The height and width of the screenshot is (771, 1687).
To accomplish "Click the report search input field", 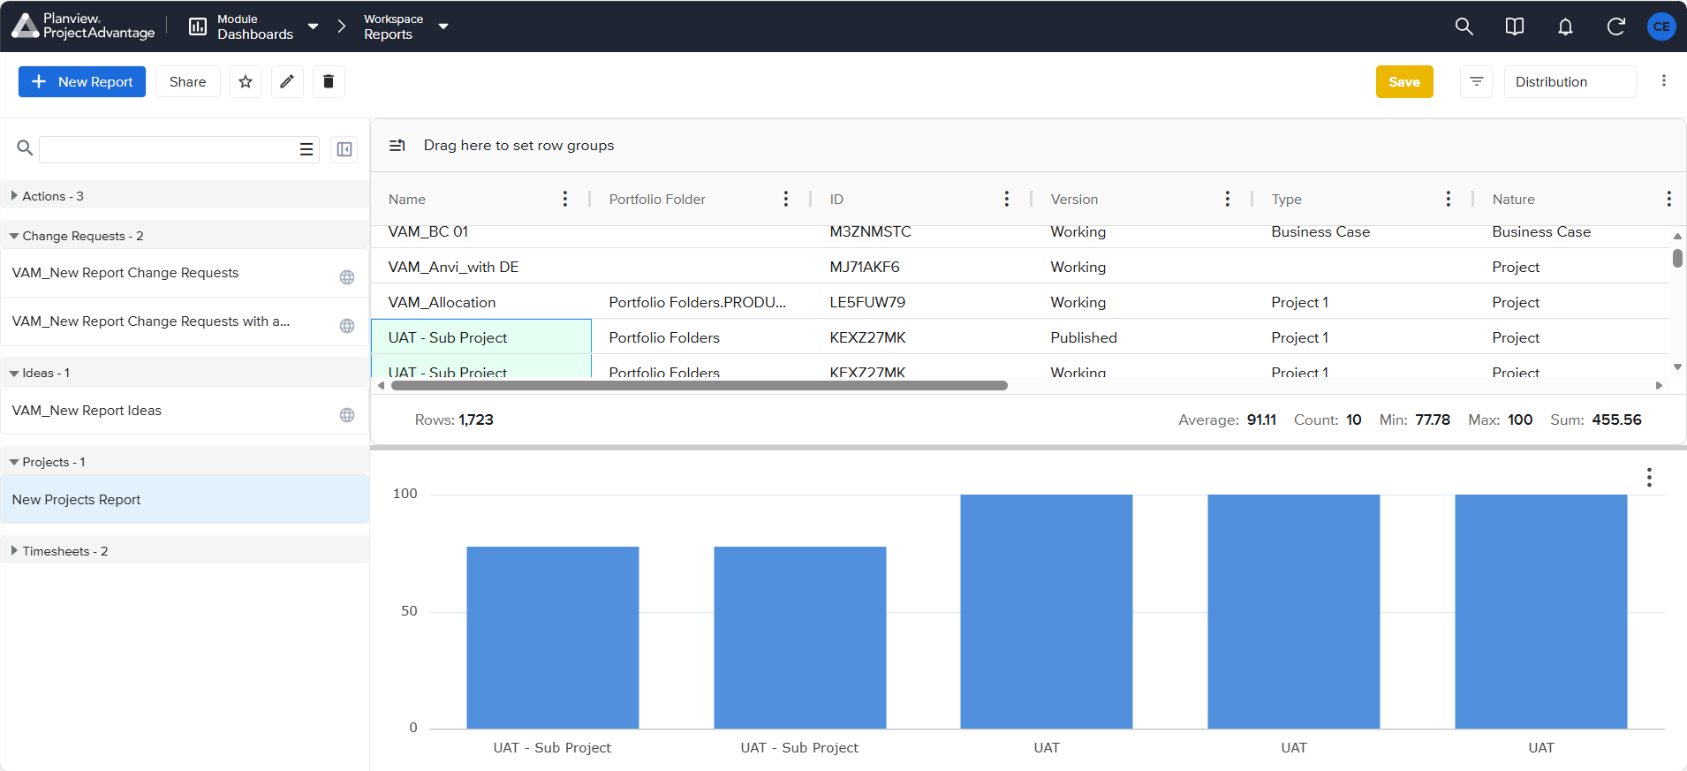I will pos(168,149).
